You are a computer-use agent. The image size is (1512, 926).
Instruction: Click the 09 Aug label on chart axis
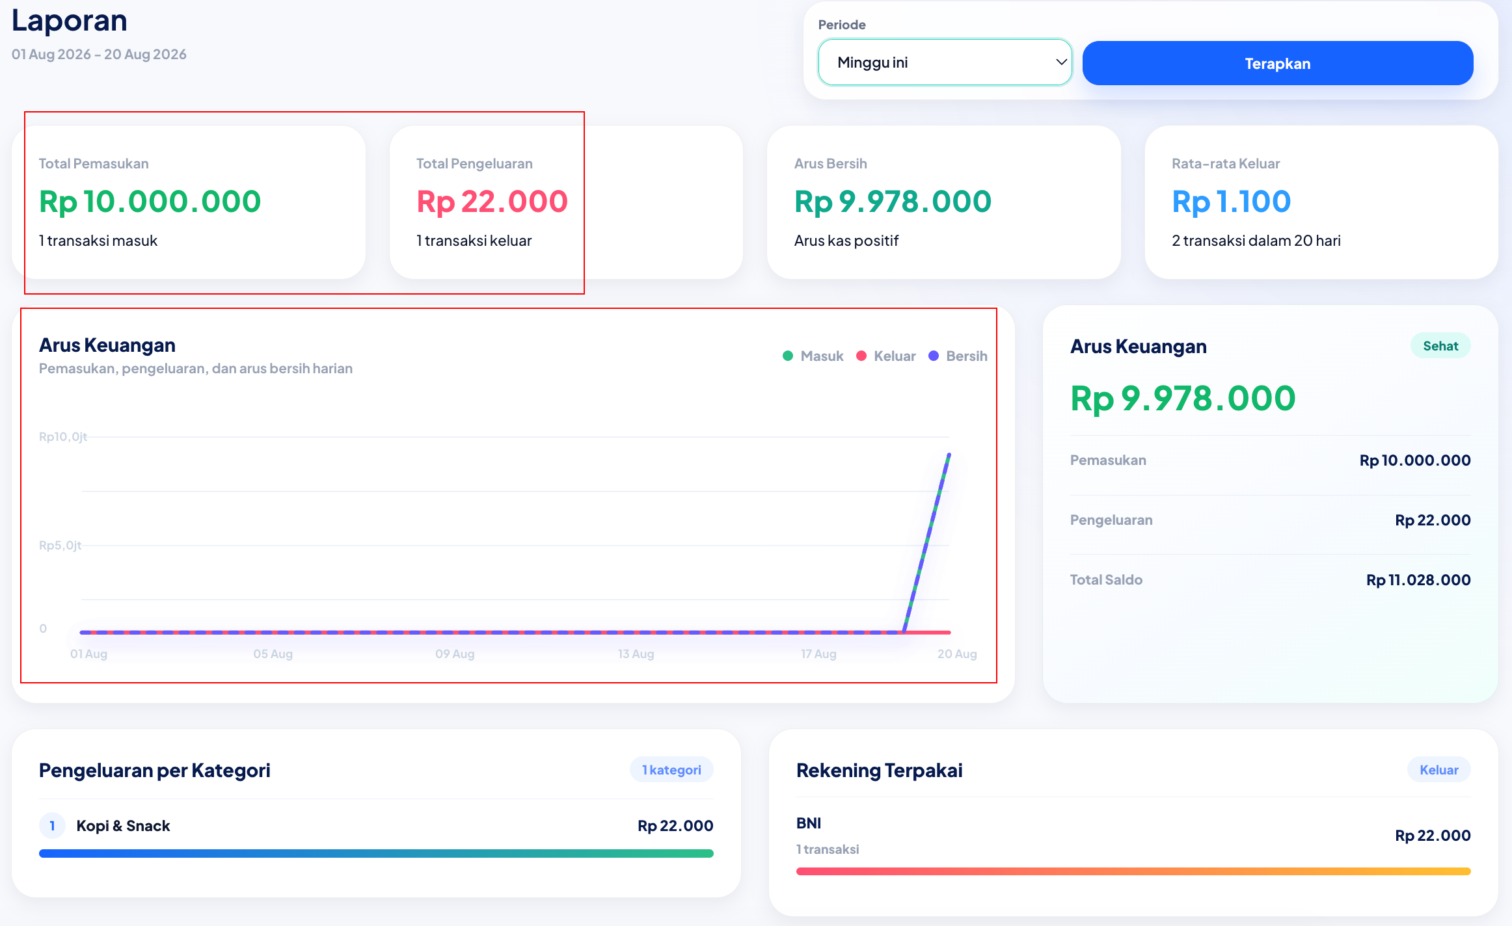click(x=455, y=654)
